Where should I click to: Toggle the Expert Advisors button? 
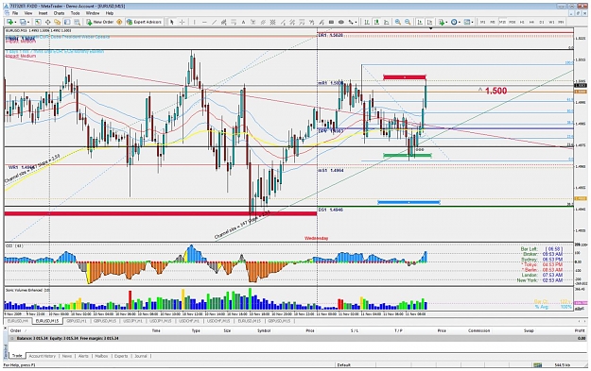tap(144, 22)
